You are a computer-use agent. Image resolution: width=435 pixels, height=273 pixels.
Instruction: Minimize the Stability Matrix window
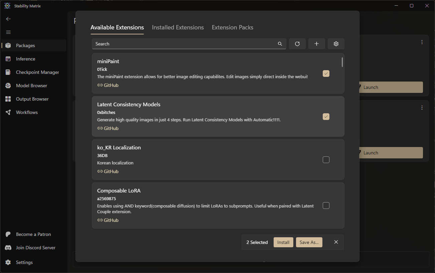(396, 6)
